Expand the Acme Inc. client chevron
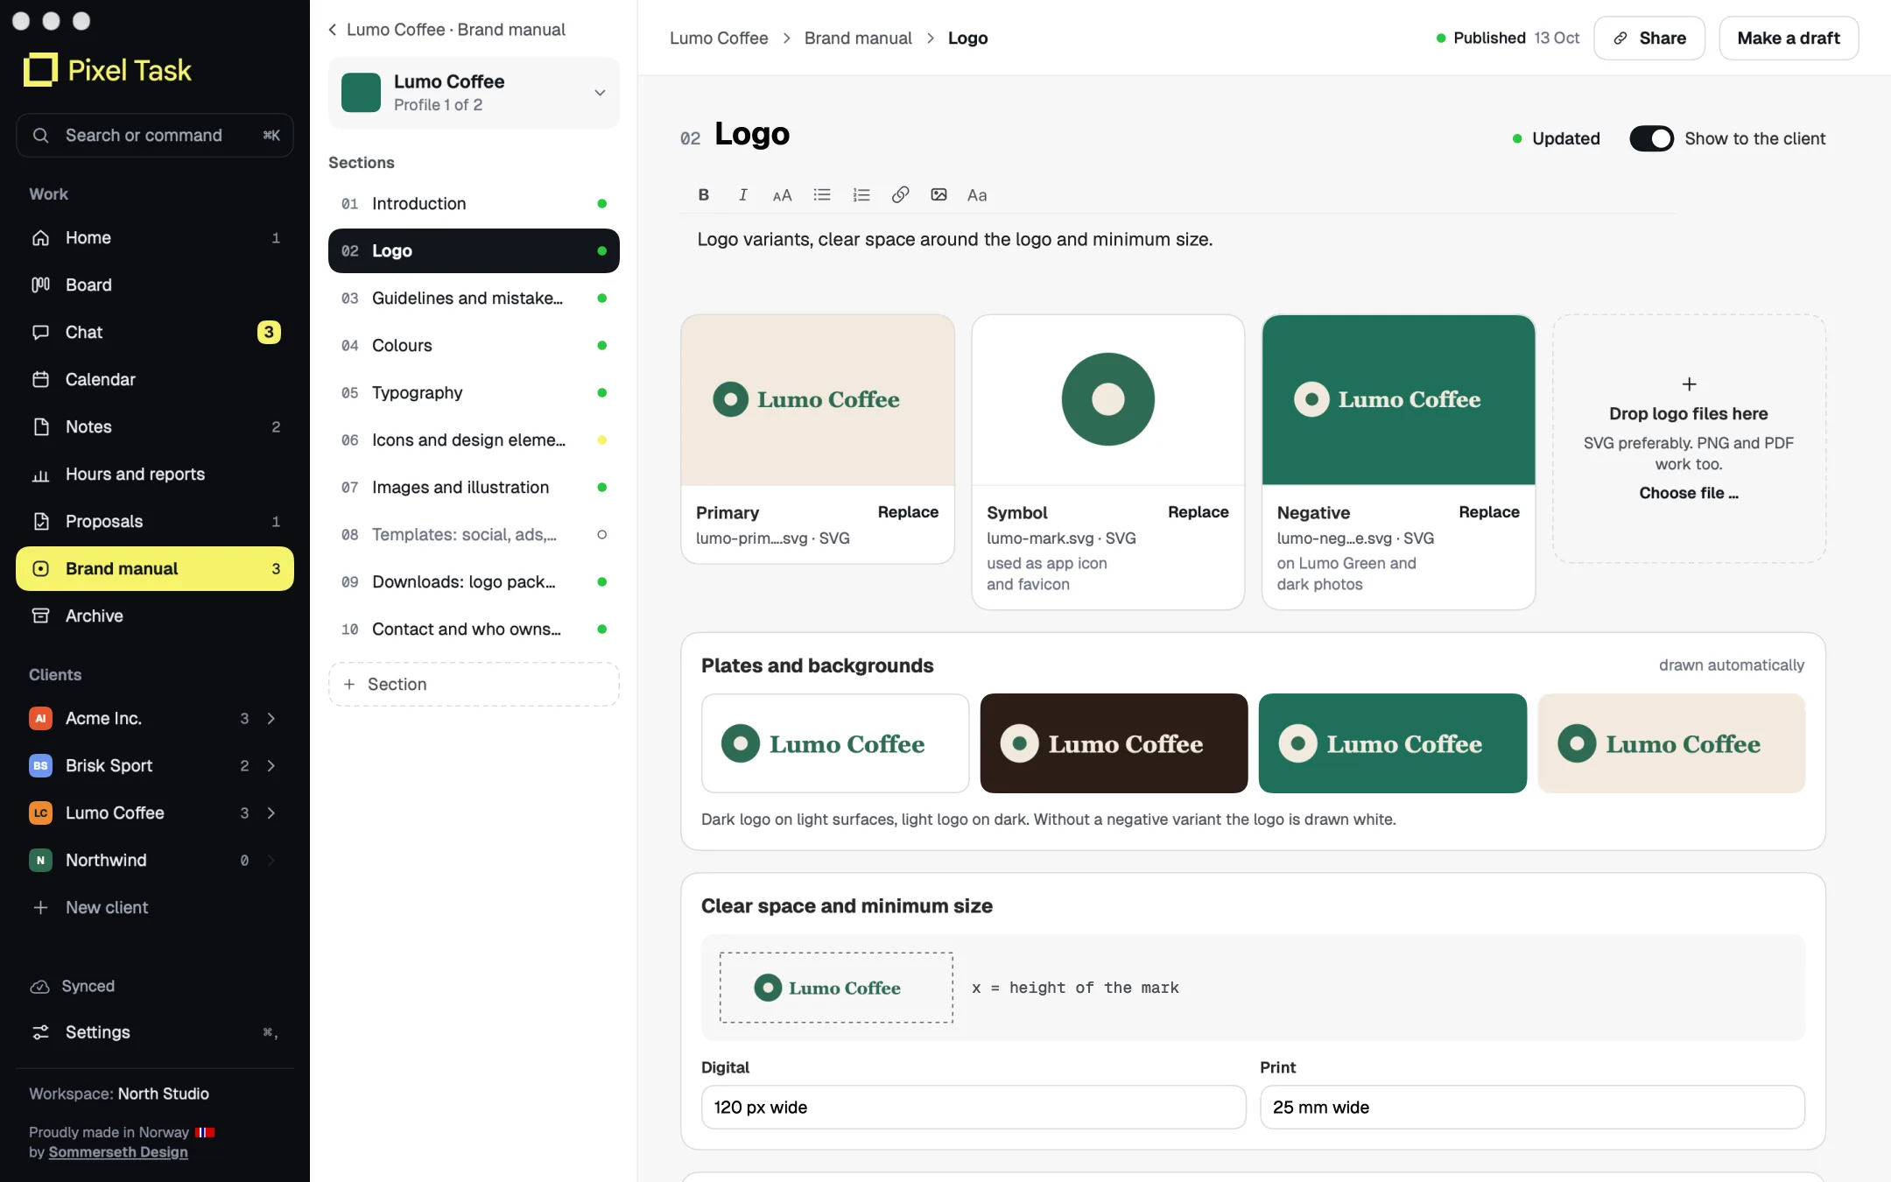The image size is (1891, 1182). click(x=271, y=719)
